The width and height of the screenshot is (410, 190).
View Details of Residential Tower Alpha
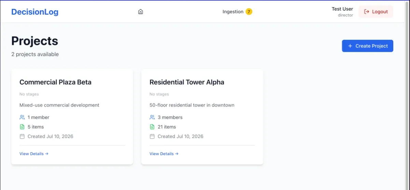(x=164, y=154)
